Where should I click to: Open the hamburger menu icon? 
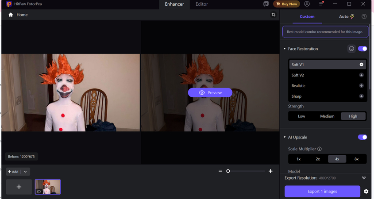[x=321, y=4]
